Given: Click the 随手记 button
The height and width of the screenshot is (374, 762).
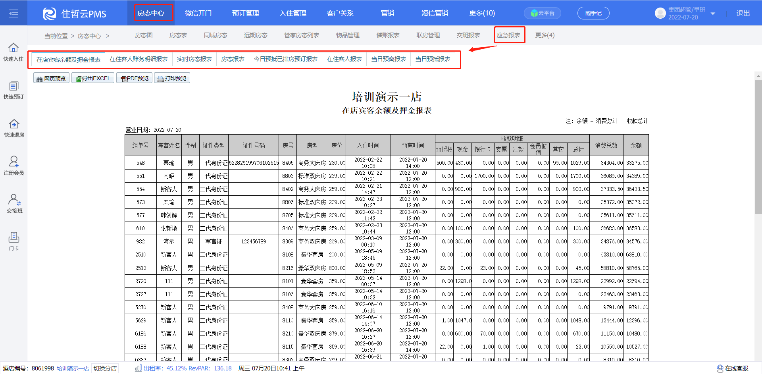Looking at the screenshot, I should point(593,13).
